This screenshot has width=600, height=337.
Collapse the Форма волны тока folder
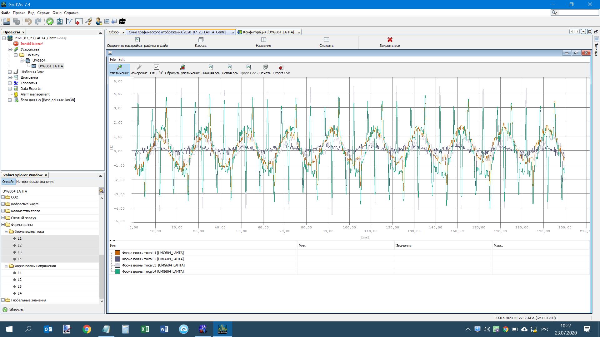click(x=6, y=232)
